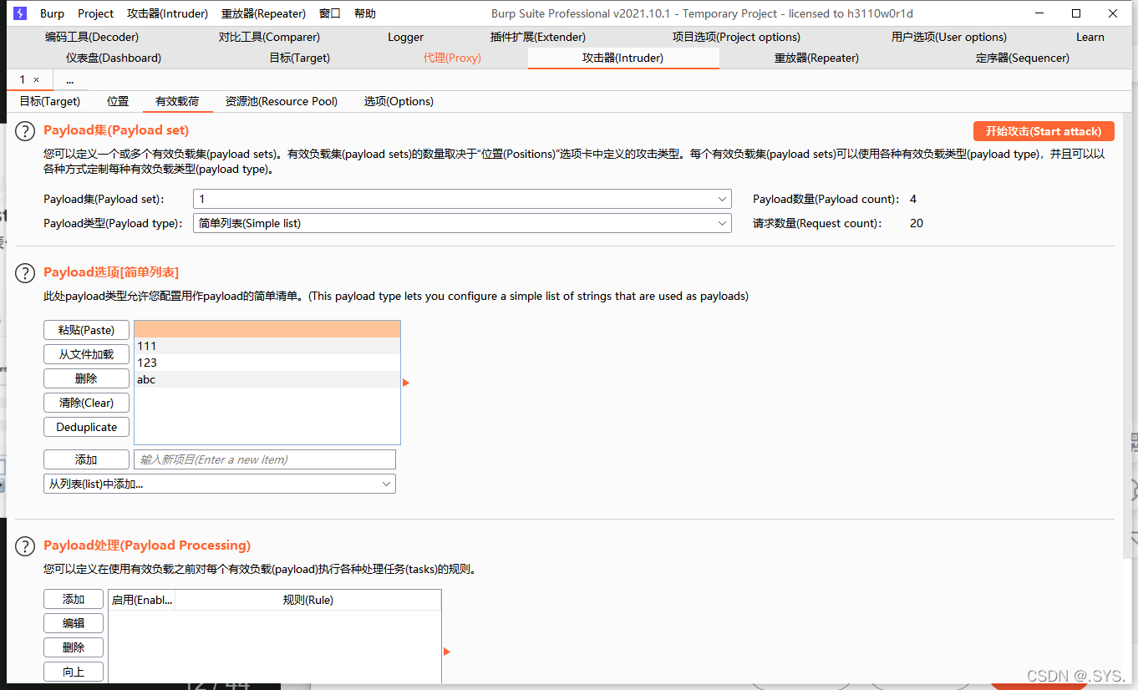Screen dimensions: 1138x690
Task: Select the 有效载荷 payloads sub-tab
Action: pos(177,101)
